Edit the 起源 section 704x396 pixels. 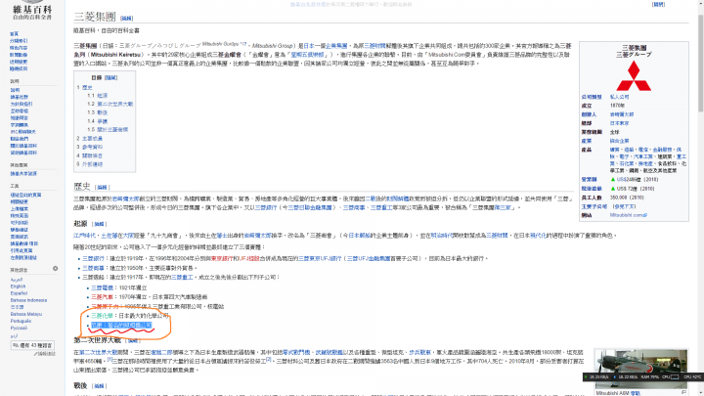(x=99, y=224)
